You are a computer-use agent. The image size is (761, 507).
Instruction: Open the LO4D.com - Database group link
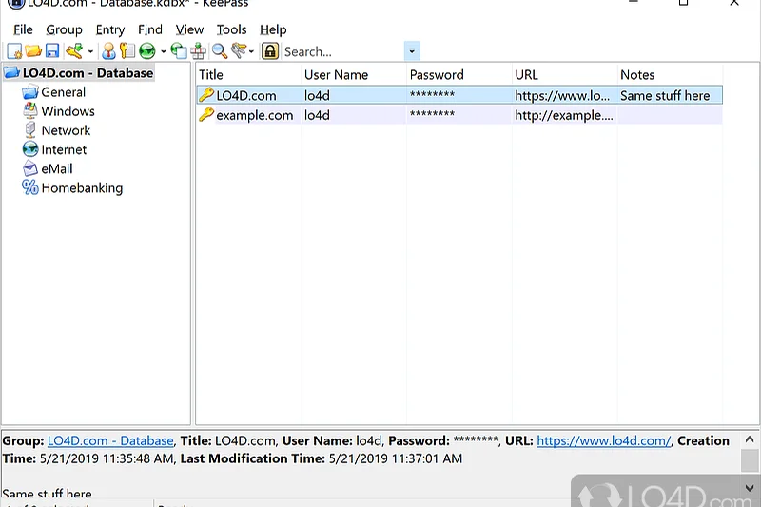(110, 441)
